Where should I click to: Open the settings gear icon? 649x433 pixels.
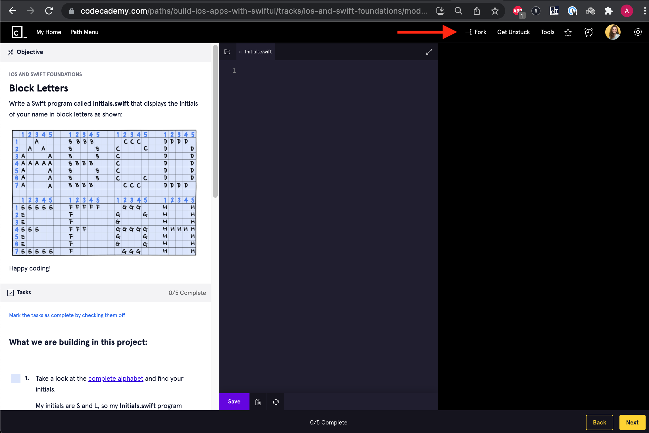pos(638,32)
